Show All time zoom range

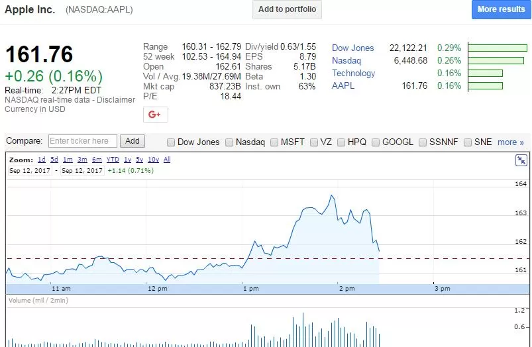[167, 160]
